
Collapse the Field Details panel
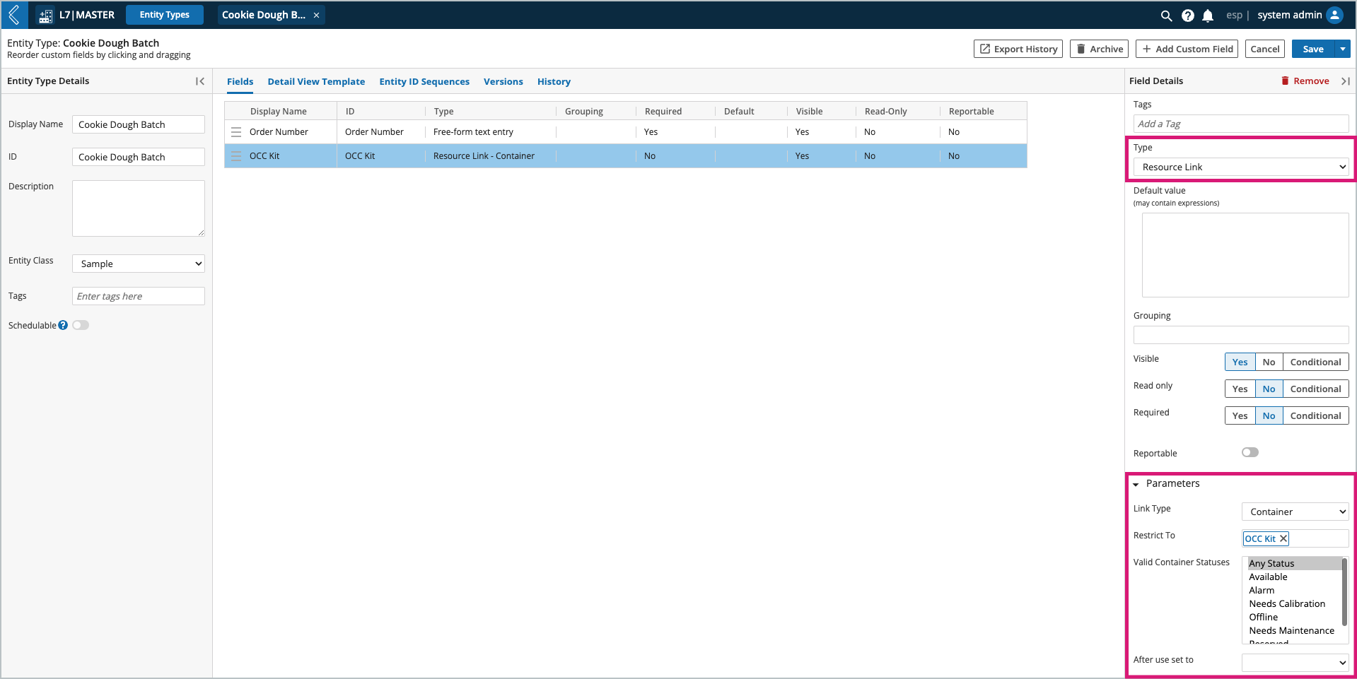tap(1345, 81)
